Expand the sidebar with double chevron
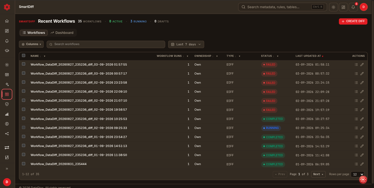Viewport: 374px width, 188px height. pyautogui.click(x=7, y=169)
